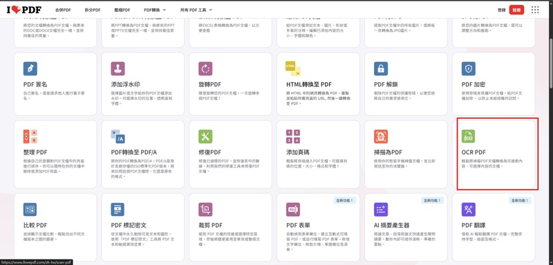
Task: Click 全新功能！ badge on PDF 表單 card
Action: click(344, 200)
